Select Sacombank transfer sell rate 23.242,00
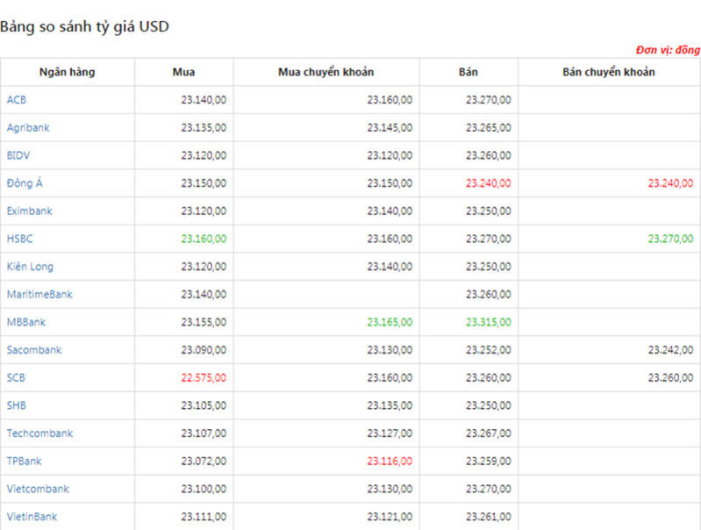Viewport: 701px width, 530px height. click(670, 350)
